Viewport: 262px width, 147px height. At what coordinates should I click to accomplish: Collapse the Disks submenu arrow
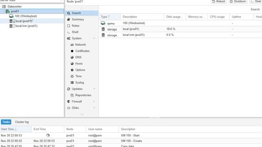(x=94, y=108)
